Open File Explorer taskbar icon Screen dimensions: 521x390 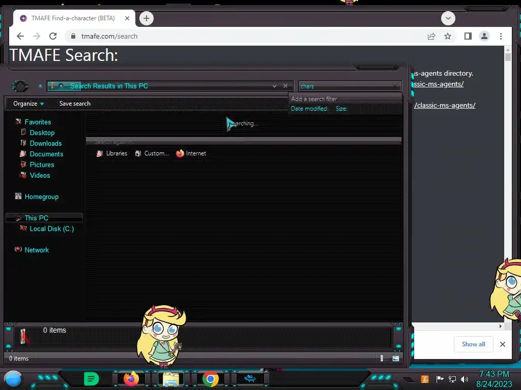pos(171,379)
